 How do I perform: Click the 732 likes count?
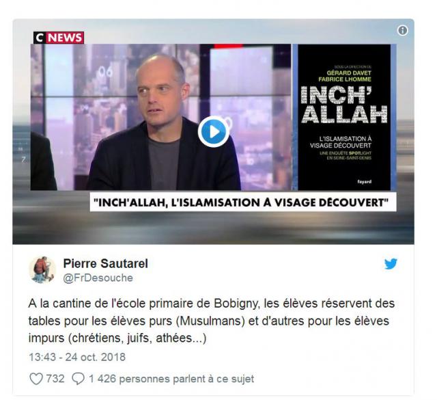[55, 379]
